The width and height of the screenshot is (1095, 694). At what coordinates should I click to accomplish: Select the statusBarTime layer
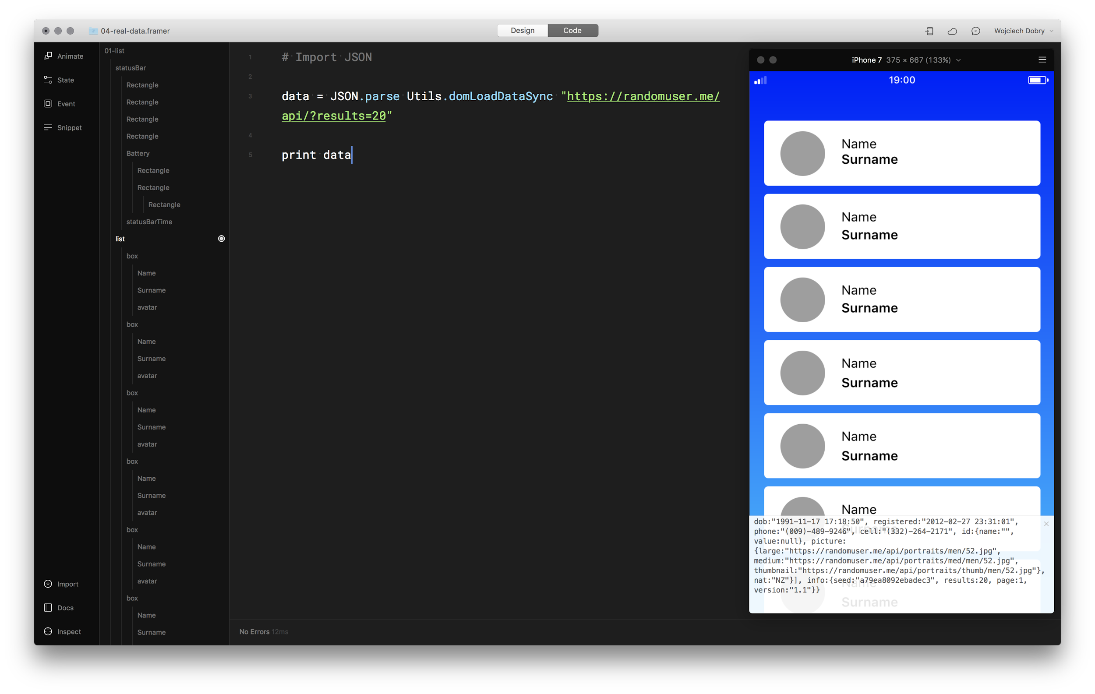click(149, 222)
